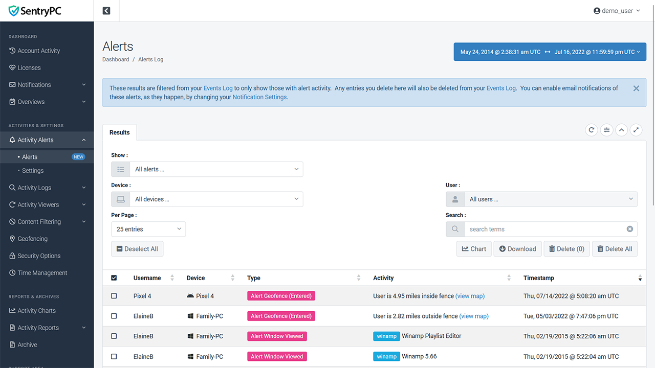Image resolution: width=655 pixels, height=368 pixels.
Task: Open the Chart button
Action: point(474,249)
